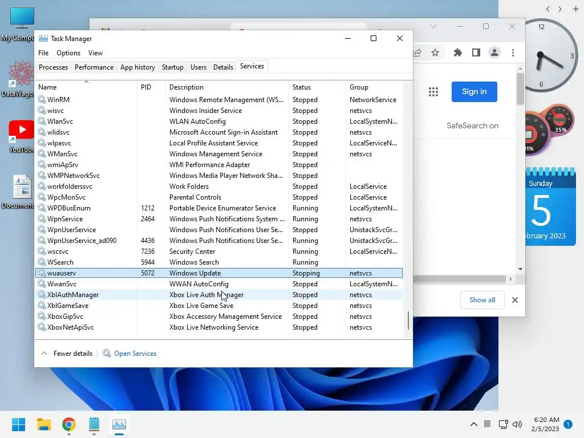Collapse Task Manager with Fewer details
Image resolution: width=584 pixels, height=438 pixels.
(67, 354)
